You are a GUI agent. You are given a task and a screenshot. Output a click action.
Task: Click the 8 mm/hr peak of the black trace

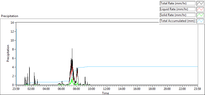[x=72, y=49]
